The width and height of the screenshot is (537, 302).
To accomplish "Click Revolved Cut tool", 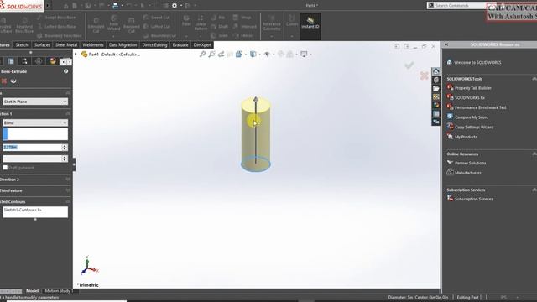I will (132, 25).
